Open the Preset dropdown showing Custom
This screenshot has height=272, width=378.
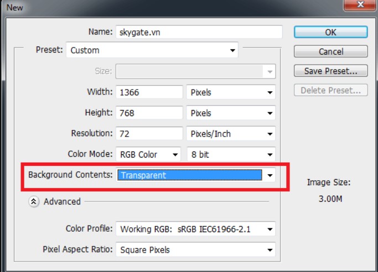pyautogui.click(x=152, y=50)
